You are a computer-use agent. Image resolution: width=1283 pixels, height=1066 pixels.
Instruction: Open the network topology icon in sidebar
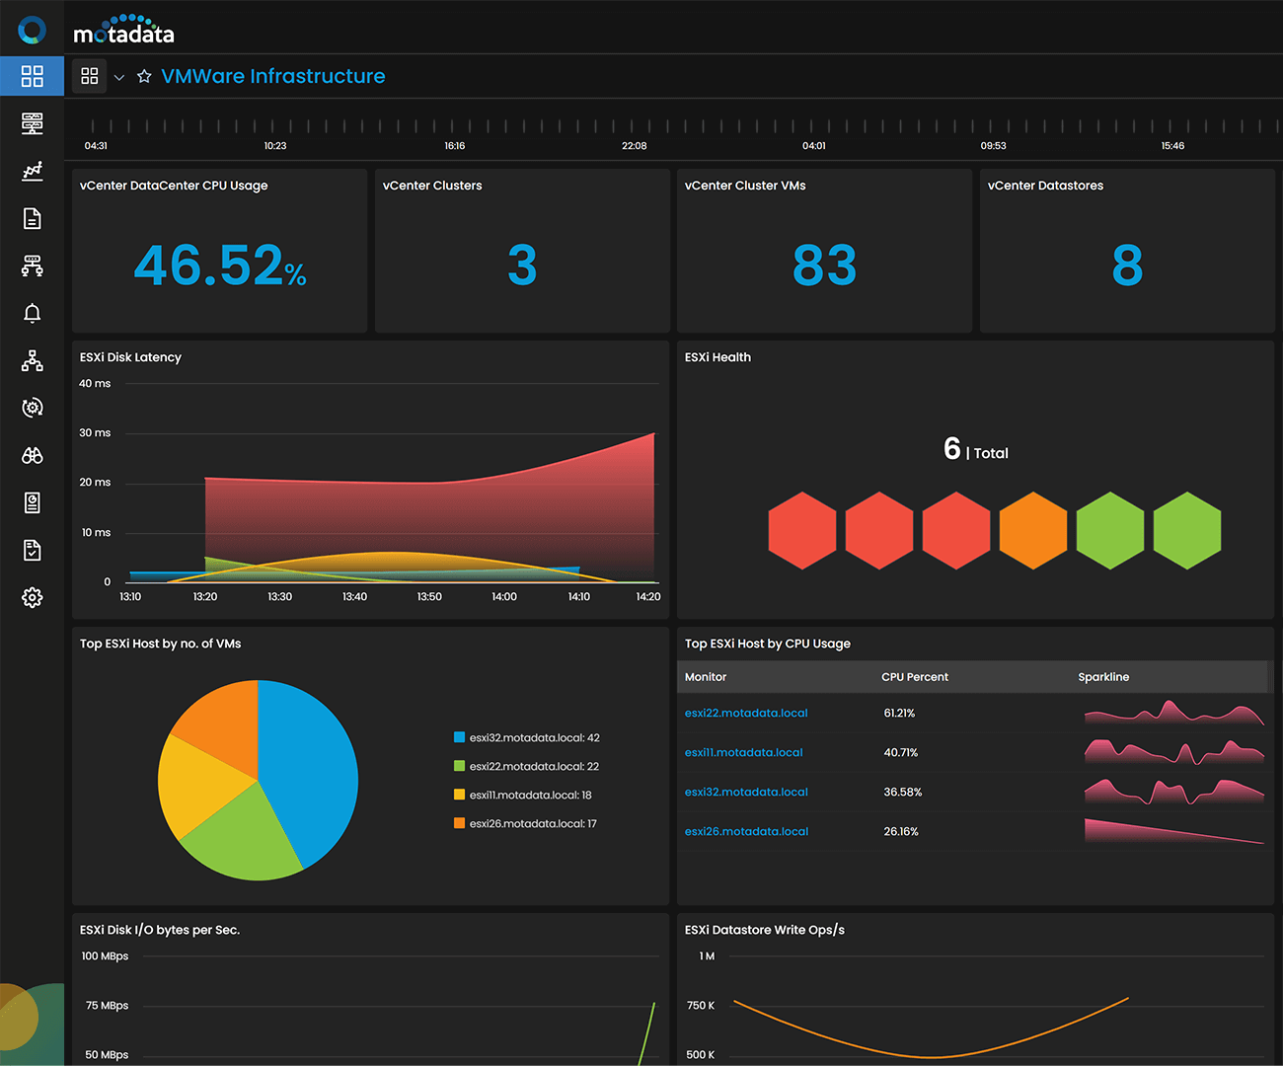(x=32, y=360)
